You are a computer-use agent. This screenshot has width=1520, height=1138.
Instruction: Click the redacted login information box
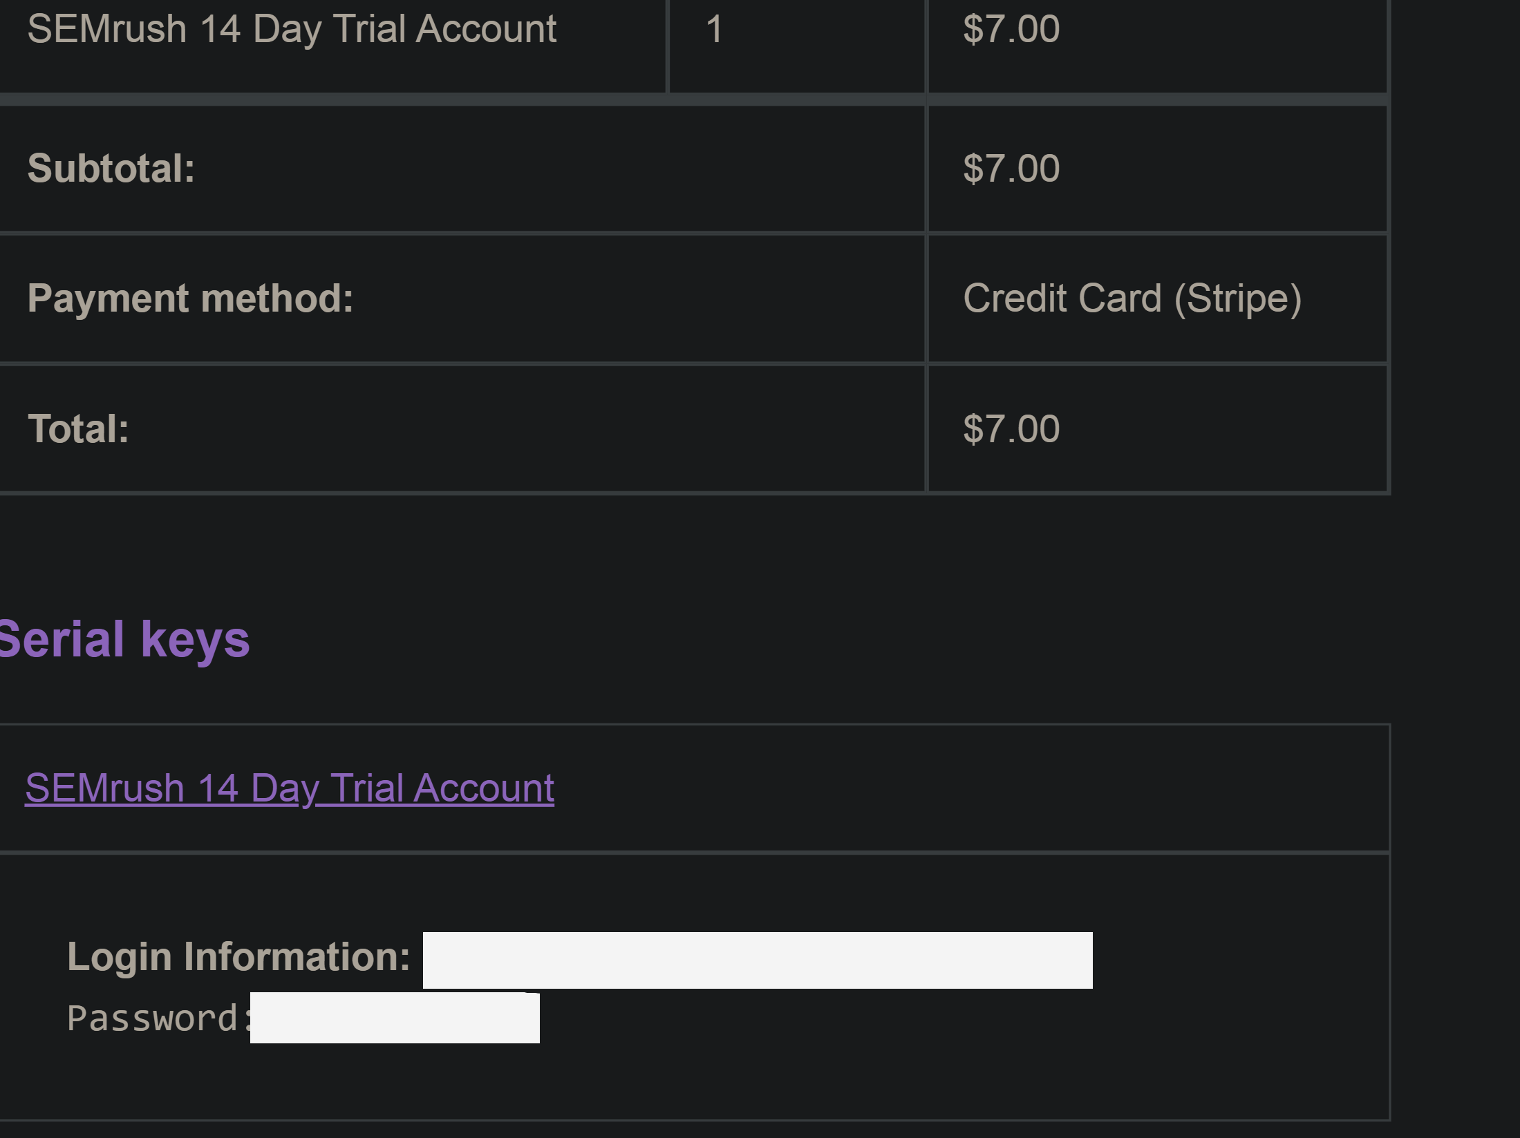click(x=758, y=960)
